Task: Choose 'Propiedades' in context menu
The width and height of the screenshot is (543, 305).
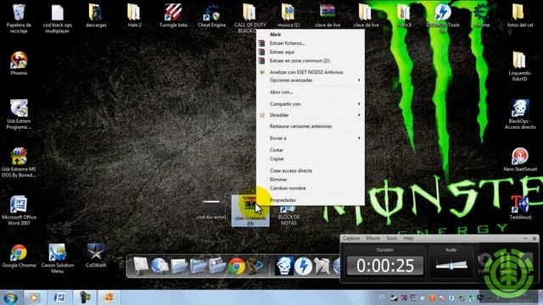Action: [x=310, y=200]
